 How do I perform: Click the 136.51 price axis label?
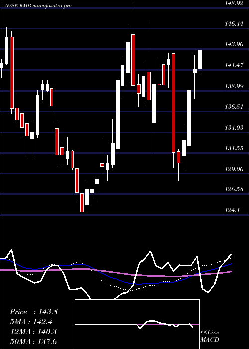pos(234,107)
